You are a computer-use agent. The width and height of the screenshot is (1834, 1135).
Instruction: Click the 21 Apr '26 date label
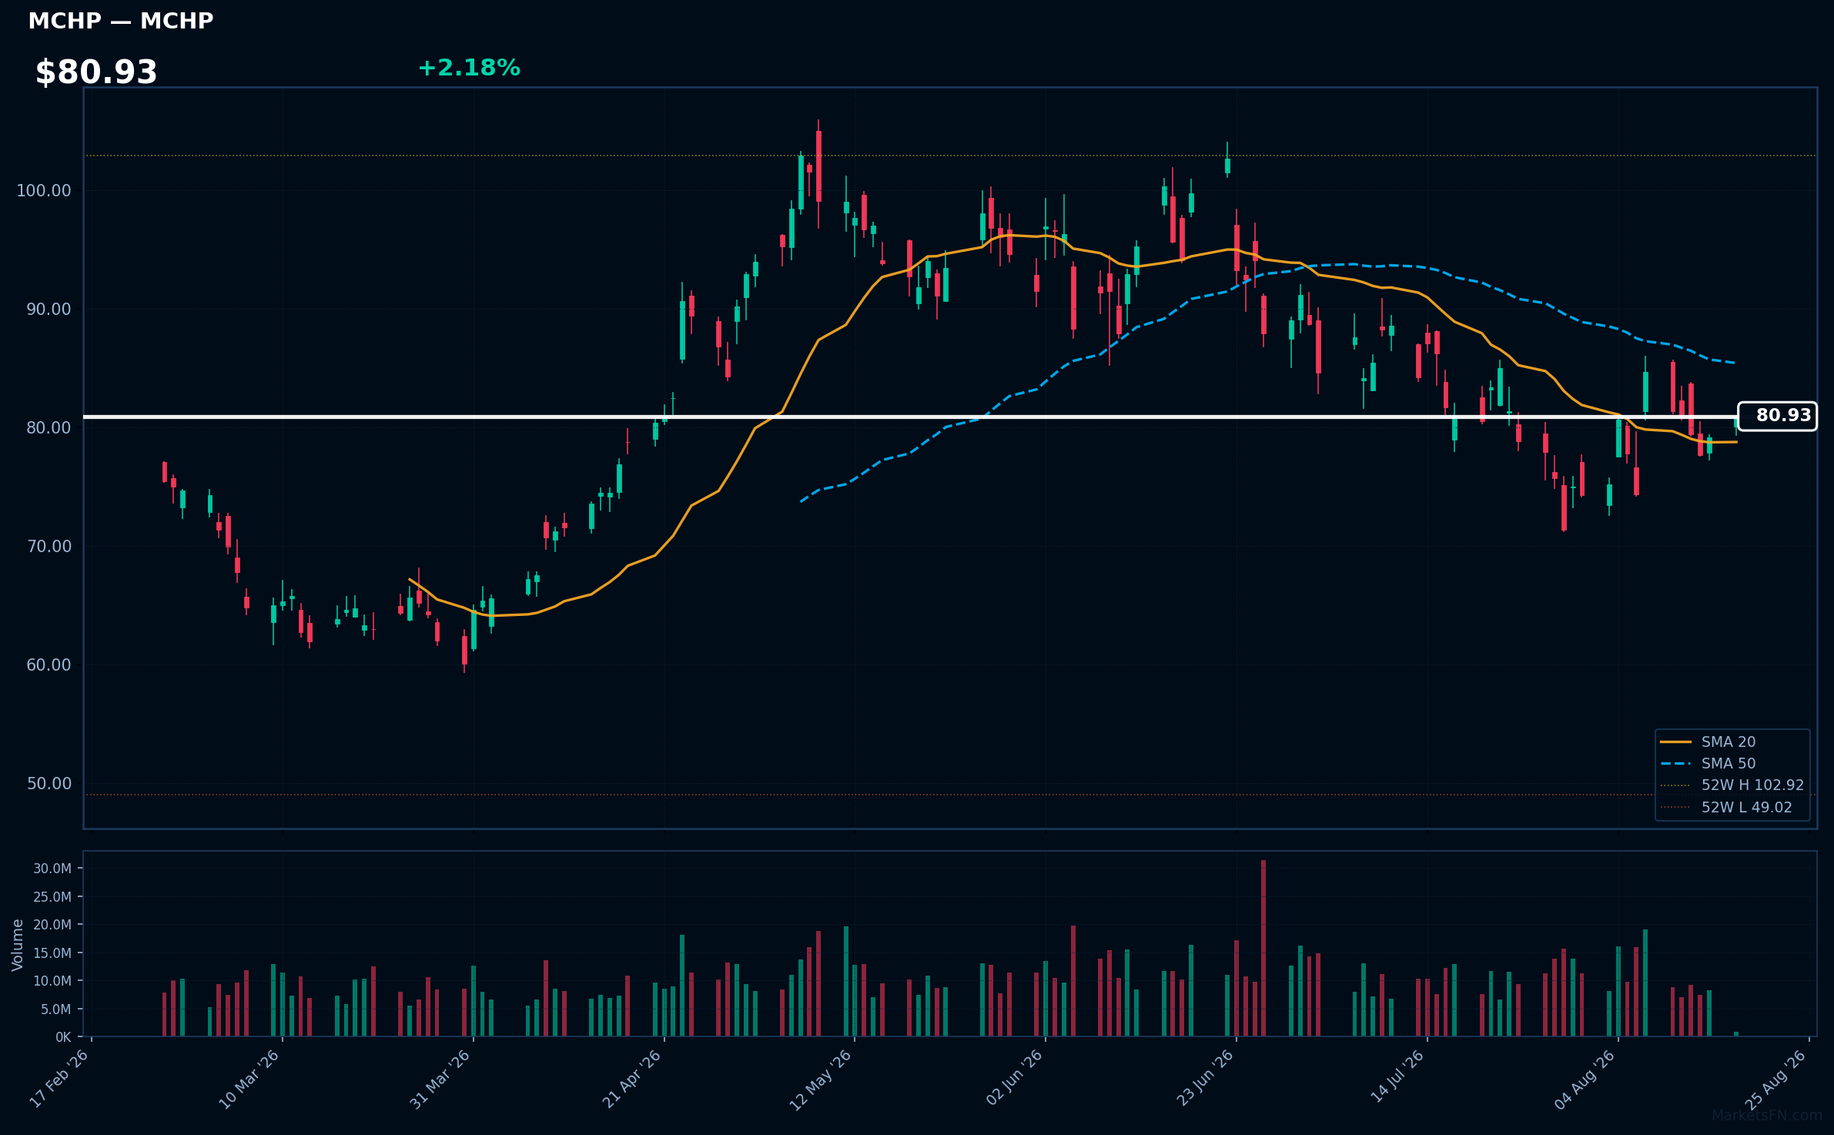click(631, 1079)
